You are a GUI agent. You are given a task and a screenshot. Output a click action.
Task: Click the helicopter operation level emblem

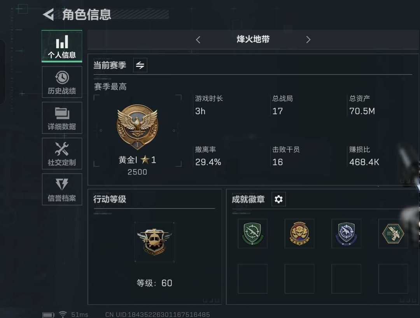(x=154, y=242)
